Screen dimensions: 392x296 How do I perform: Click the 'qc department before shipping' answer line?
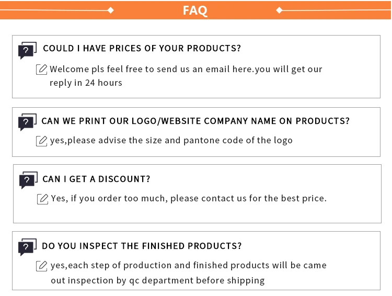click(x=158, y=280)
